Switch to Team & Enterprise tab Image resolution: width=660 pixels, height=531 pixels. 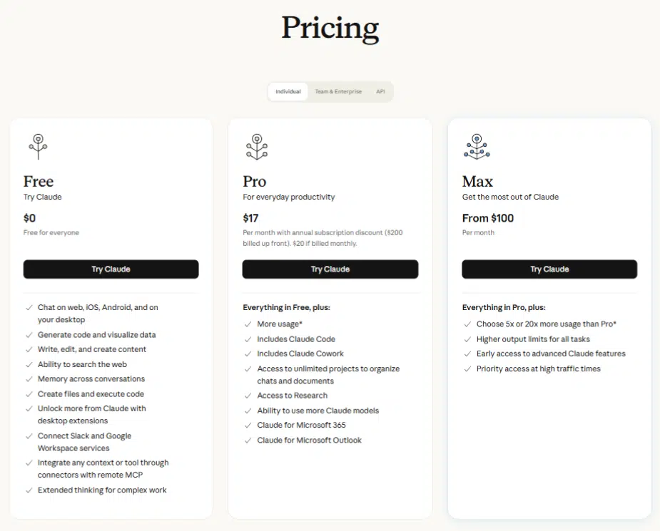pyautogui.click(x=338, y=92)
